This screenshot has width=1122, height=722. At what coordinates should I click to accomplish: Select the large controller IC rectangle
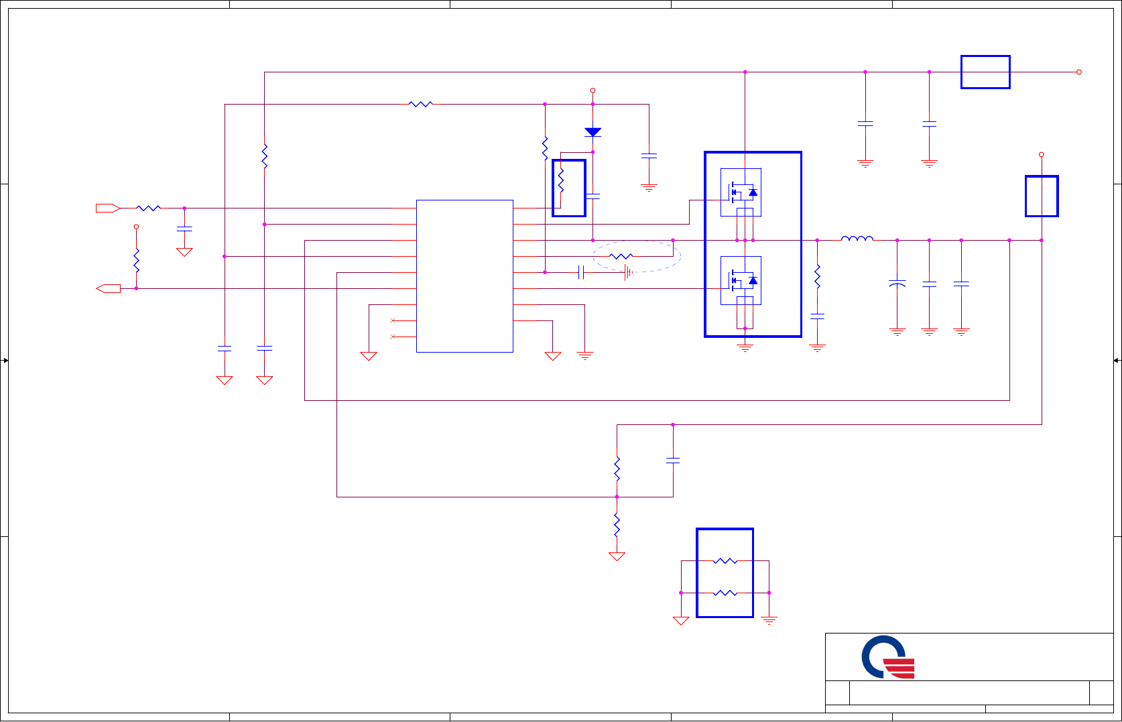(464, 276)
